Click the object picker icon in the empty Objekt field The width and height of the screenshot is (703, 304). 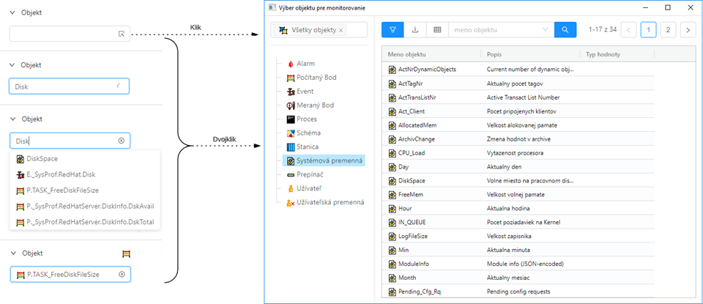pyautogui.click(x=122, y=34)
